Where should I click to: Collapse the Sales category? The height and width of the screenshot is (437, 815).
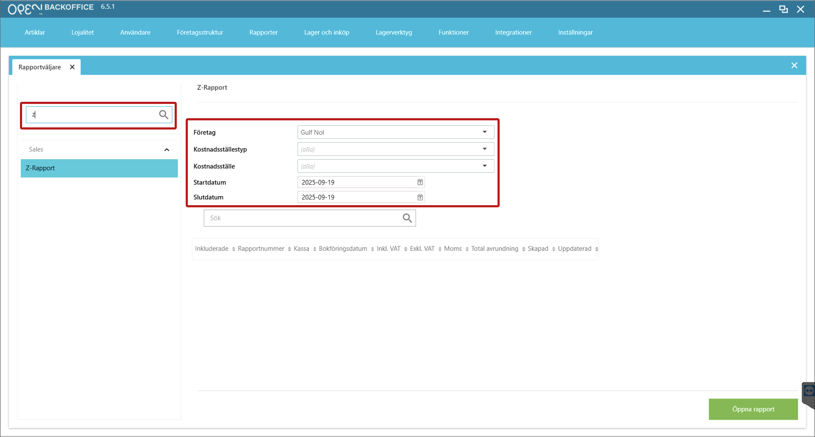click(167, 149)
